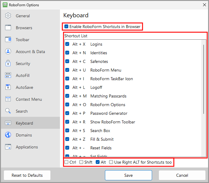
Task: Toggle the Alt + Z Fill & Submit checkbox
Action: [x=67, y=139]
